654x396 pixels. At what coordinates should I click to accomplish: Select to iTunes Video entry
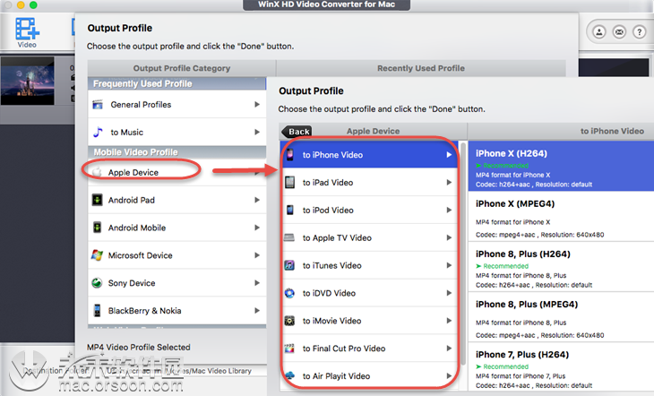[x=369, y=265]
